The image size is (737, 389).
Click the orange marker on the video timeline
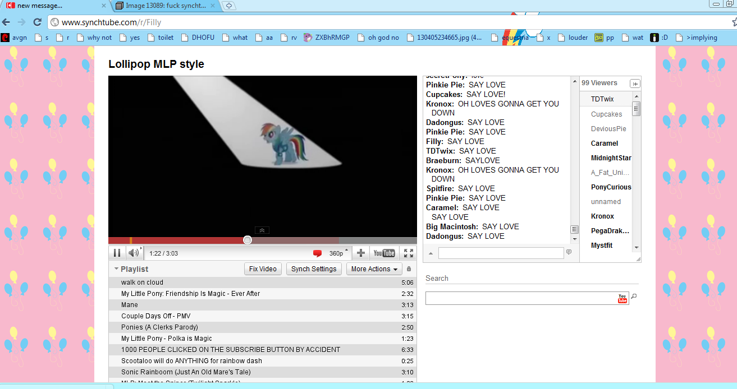[x=131, y=240]
